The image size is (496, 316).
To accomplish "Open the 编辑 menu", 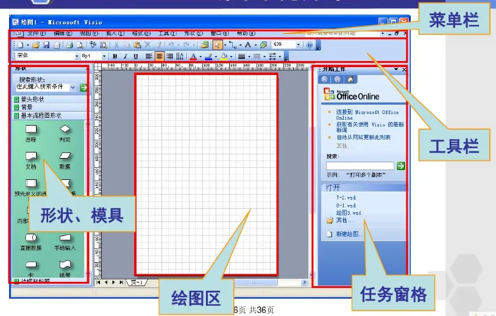I will pos(63,33).
